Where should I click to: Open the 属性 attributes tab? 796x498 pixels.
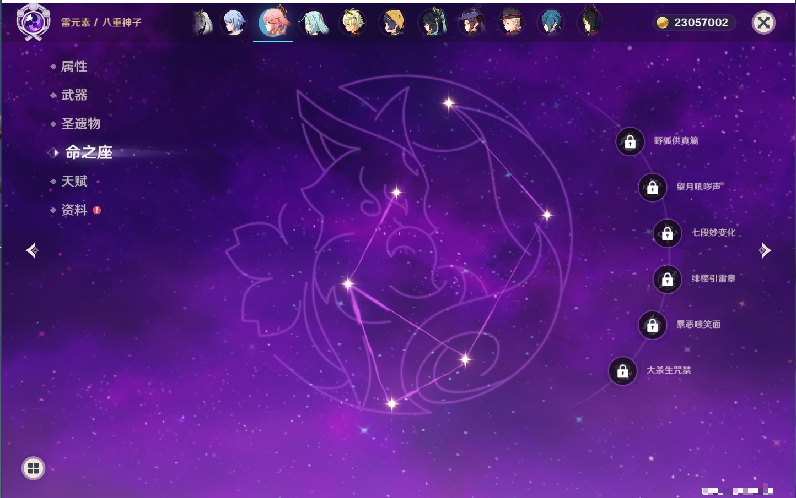point(74,67)
